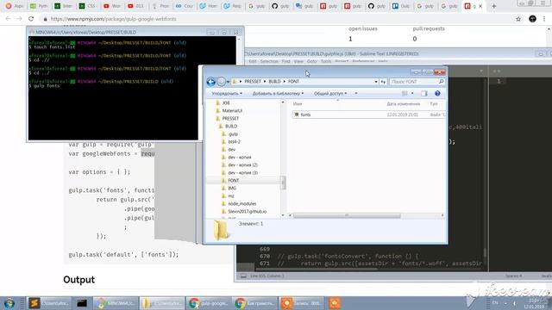The height and width of the screenshot is (310, 552).
Task: Switch to Sublime Text on taskbar
Action: pos(49,303)
